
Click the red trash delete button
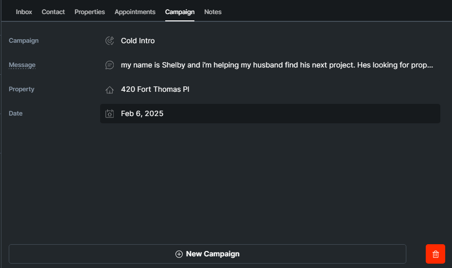point(435,254)
